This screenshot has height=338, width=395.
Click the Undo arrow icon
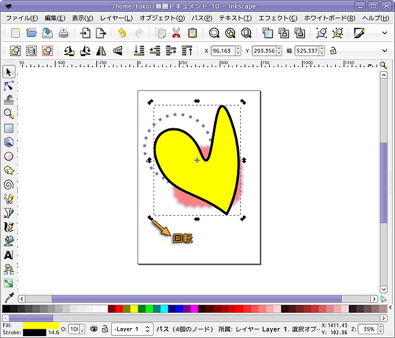point(122,33)
